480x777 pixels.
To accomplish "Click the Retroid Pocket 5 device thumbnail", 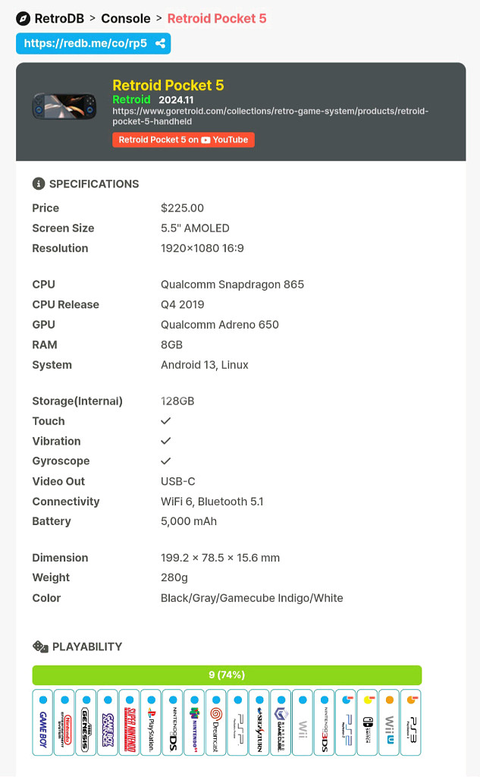I will tap(64, 106).
